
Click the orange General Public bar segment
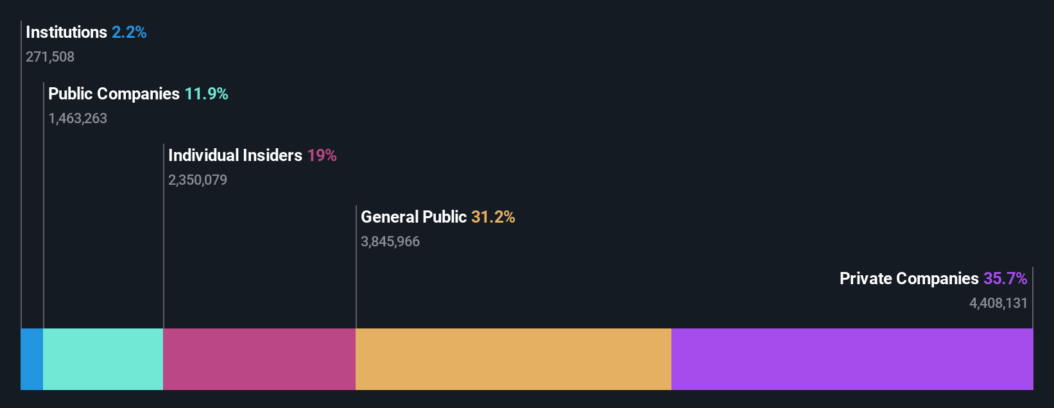coord(514,359)
